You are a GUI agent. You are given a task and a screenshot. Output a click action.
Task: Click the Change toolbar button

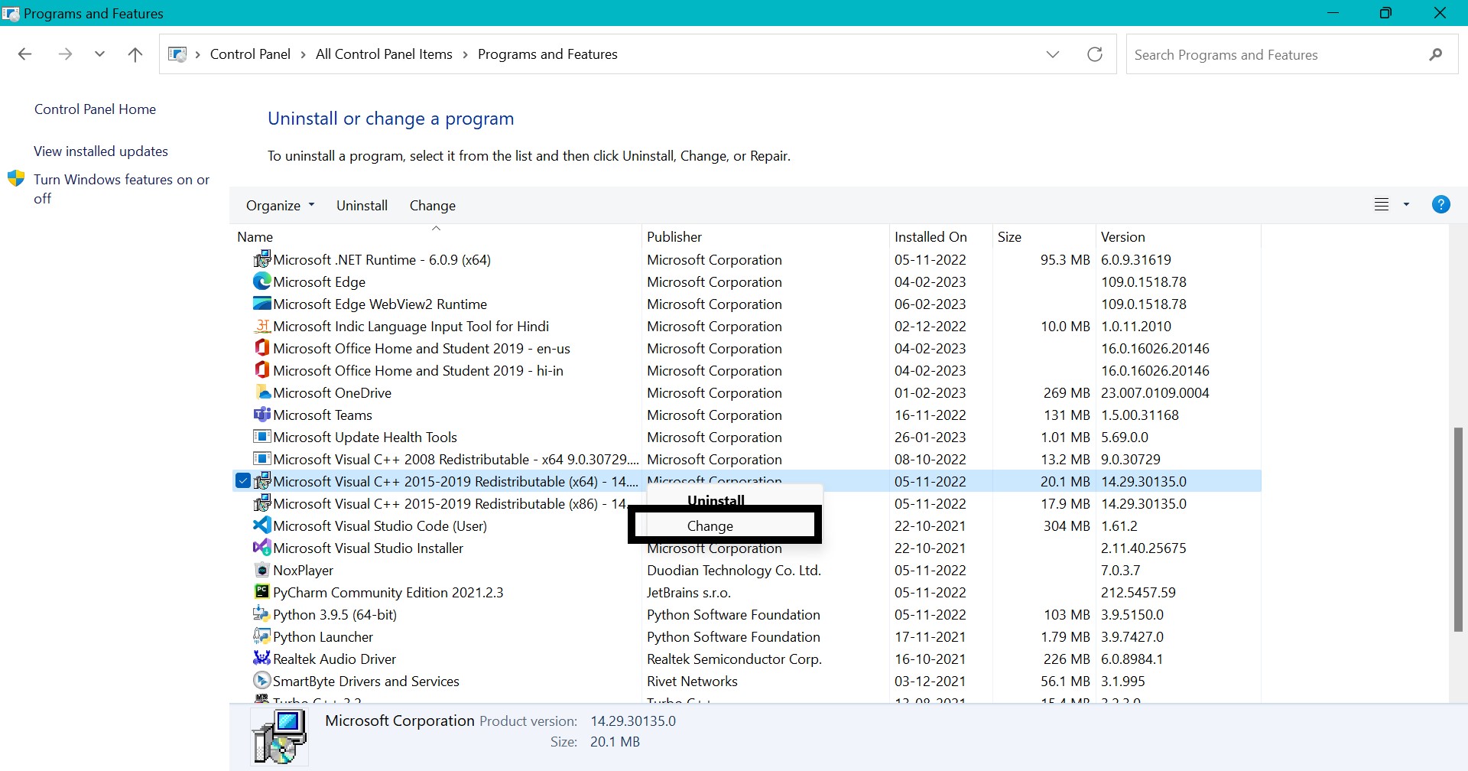coord(433,205)
